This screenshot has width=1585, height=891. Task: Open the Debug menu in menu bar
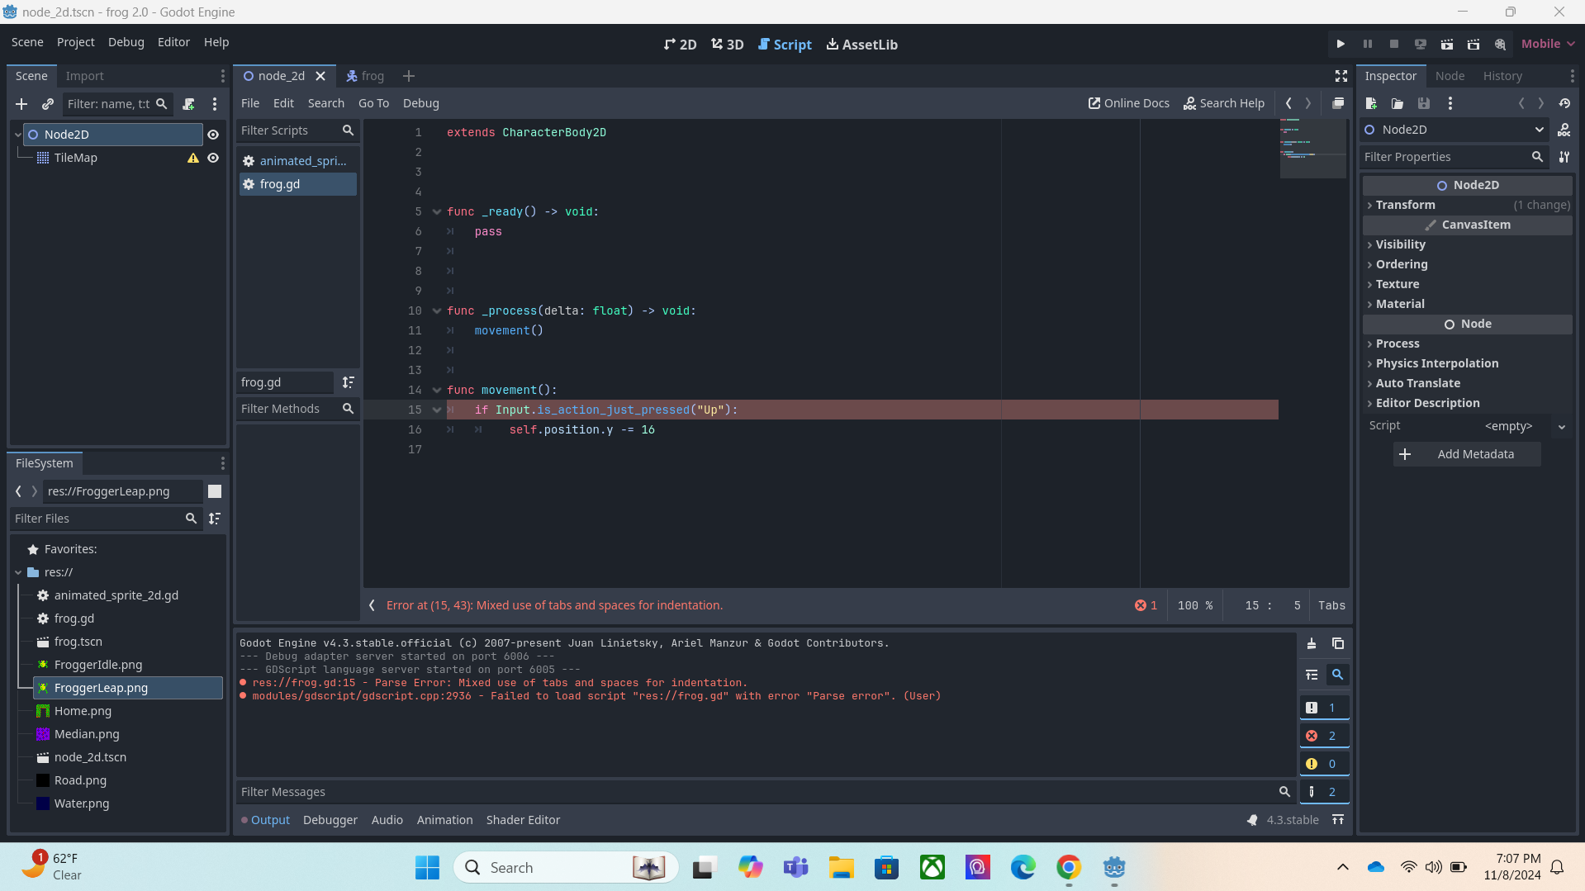tap(126, 42)
